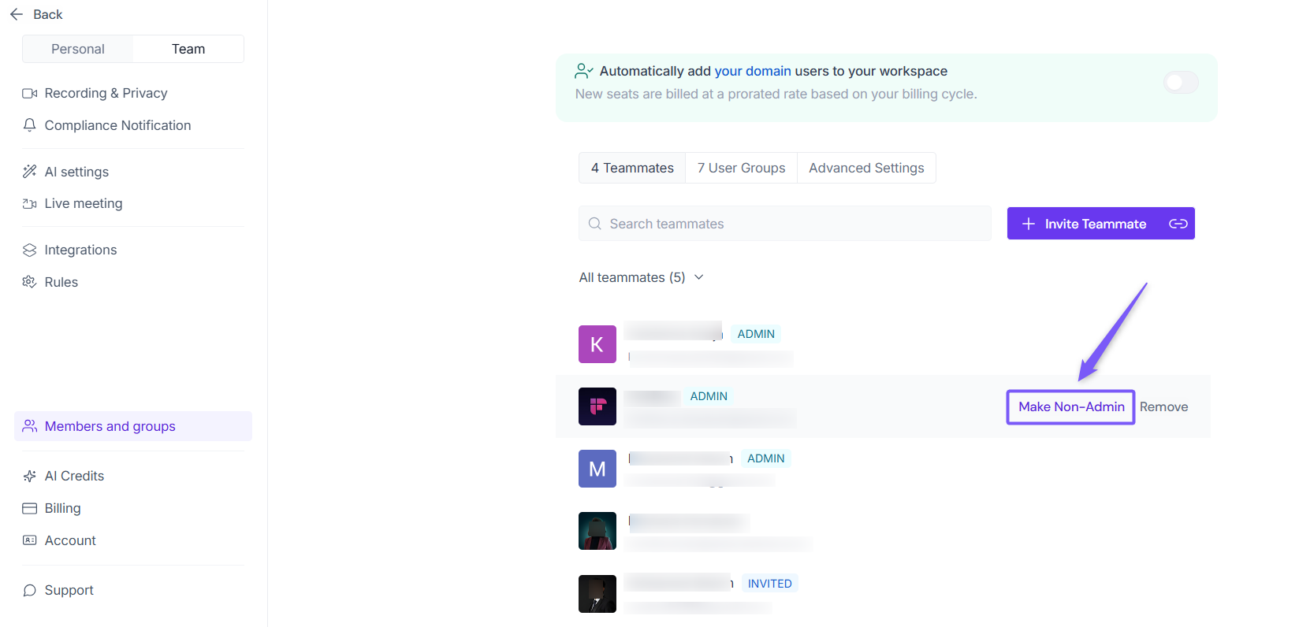Click the Make Non-Admin button
Viewport: 1299px width, 627px height.
pyautogui.click(x=1071, y=406)
